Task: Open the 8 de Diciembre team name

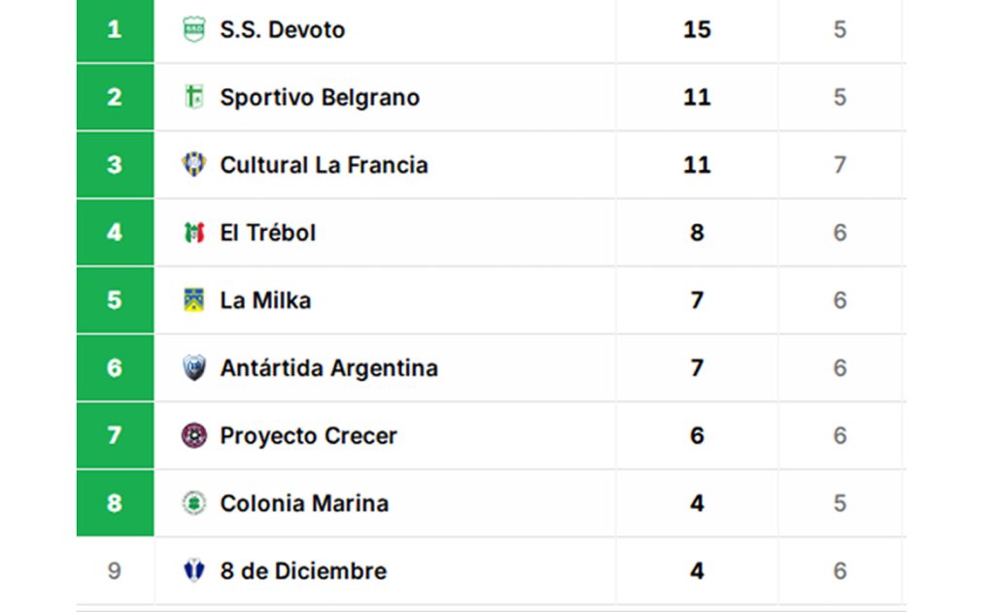Action: pyautogui.click(x=303, y=571)
